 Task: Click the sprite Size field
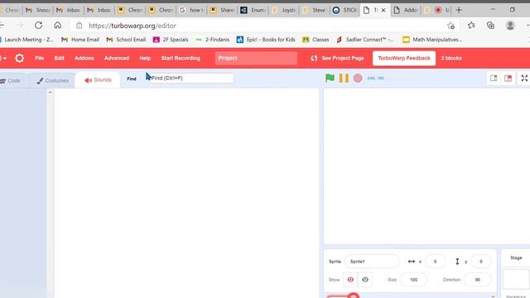coord(414,280)
